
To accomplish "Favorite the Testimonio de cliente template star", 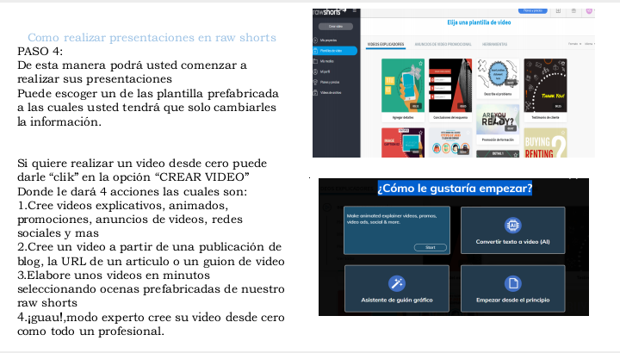I will pos(563,63).
